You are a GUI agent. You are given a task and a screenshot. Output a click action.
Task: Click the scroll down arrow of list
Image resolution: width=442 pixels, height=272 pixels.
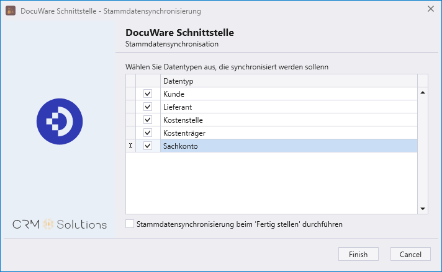423,209
